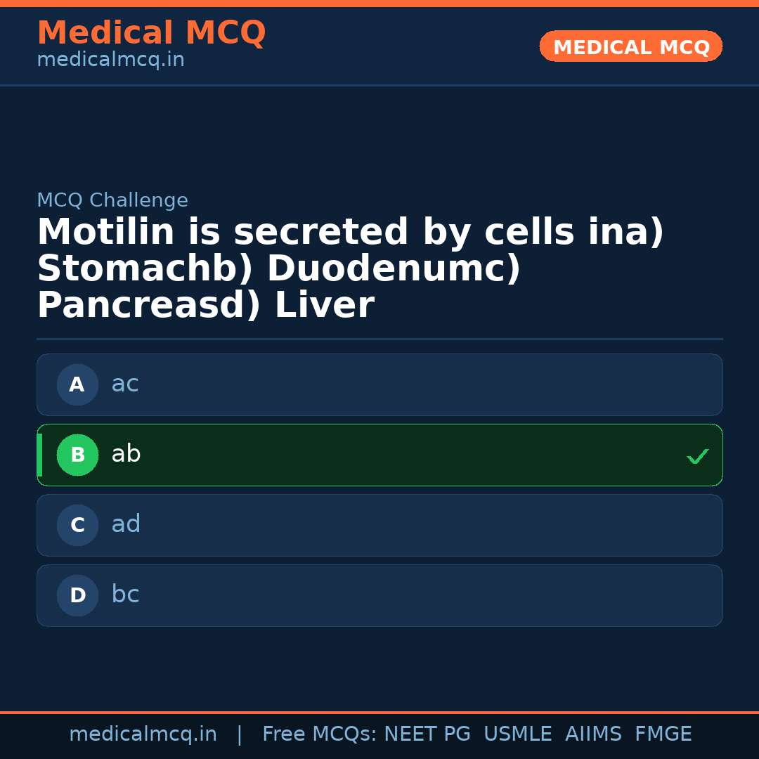Pick answer option D labeled 'bc'
Viewport: 759px width, 759px height.
click(379, 595)
